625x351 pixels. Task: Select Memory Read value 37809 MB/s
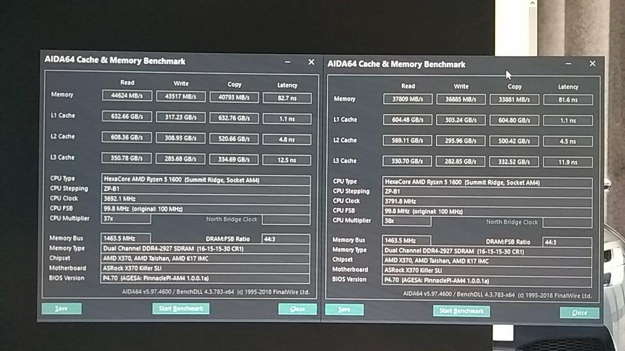[408, 99]
